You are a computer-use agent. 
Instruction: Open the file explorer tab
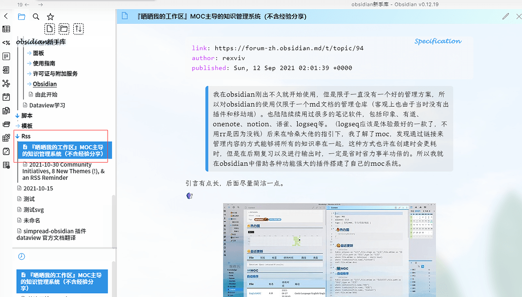coord(21,16)
